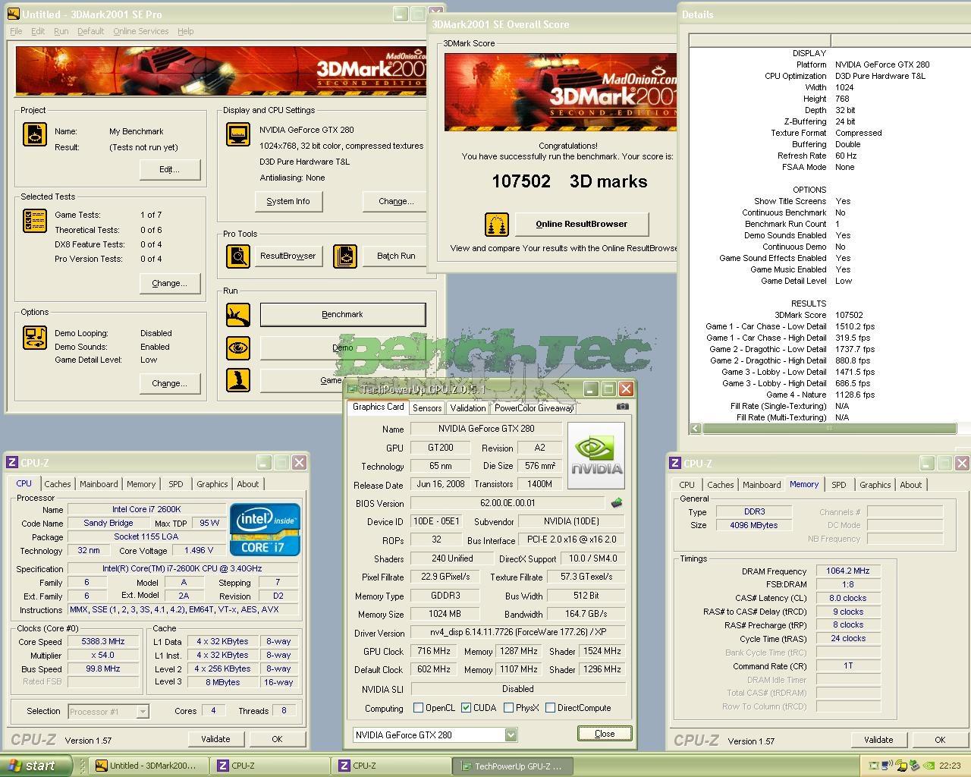Image resolution: width=971 pixels, height=777 pixels.
Task: Click Change... in Display and CPU Settings
Action: click(396, 201)
